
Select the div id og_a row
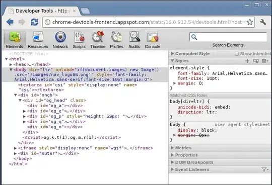[x=55, y=106]
